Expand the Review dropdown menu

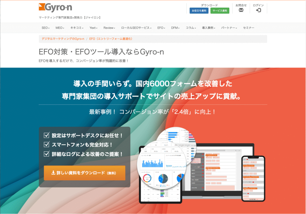[109, 28]
